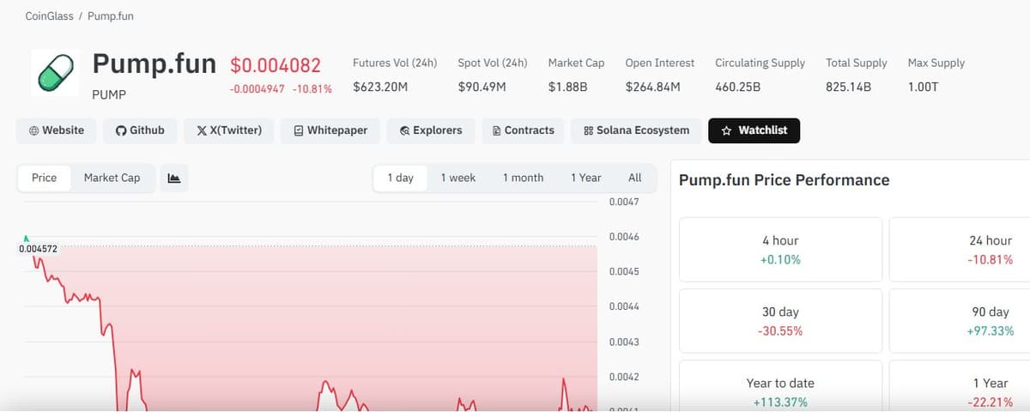Expand the Contracts dropdown
Screen dimensions: 1030x412
tap(524, 130)
